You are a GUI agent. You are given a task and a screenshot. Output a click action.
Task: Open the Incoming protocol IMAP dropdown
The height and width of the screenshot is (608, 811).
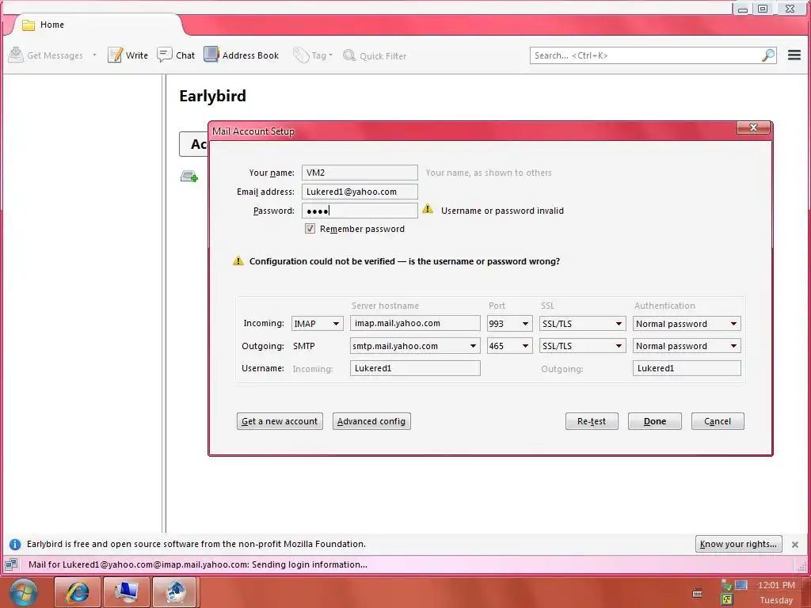317,324
